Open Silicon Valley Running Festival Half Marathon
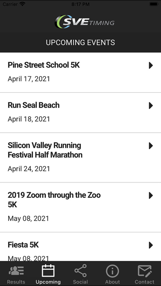 [x=45, y=150]
